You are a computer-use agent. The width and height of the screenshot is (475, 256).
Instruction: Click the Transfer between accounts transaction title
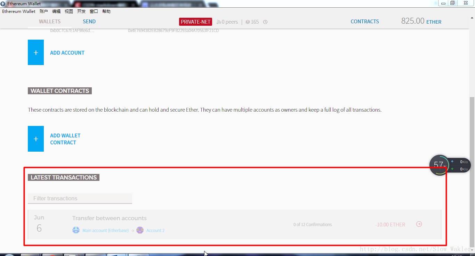[109, 218]
